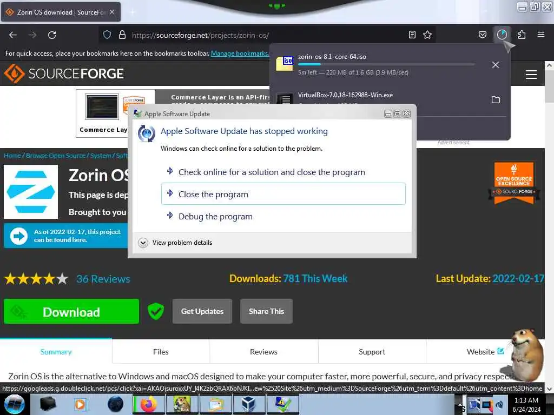
Task: Click Downloads 781 This Week text
Action: [x=288, y=278]
